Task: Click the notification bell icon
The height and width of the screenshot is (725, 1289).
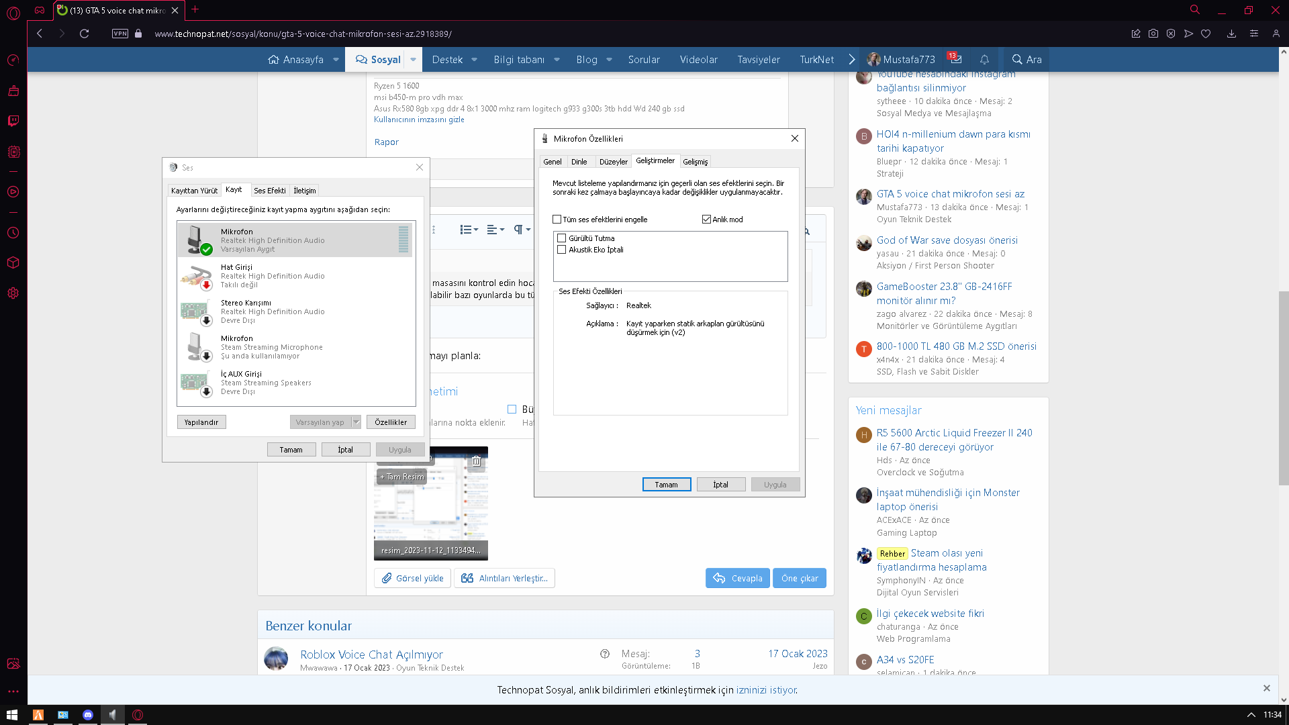Action: point(984,59)
